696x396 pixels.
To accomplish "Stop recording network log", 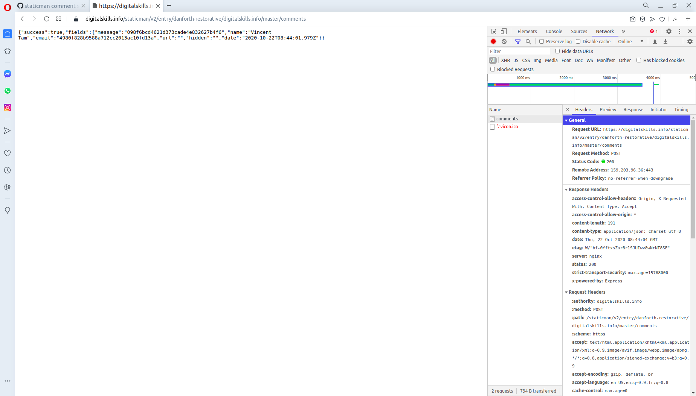I will point(493,41).
